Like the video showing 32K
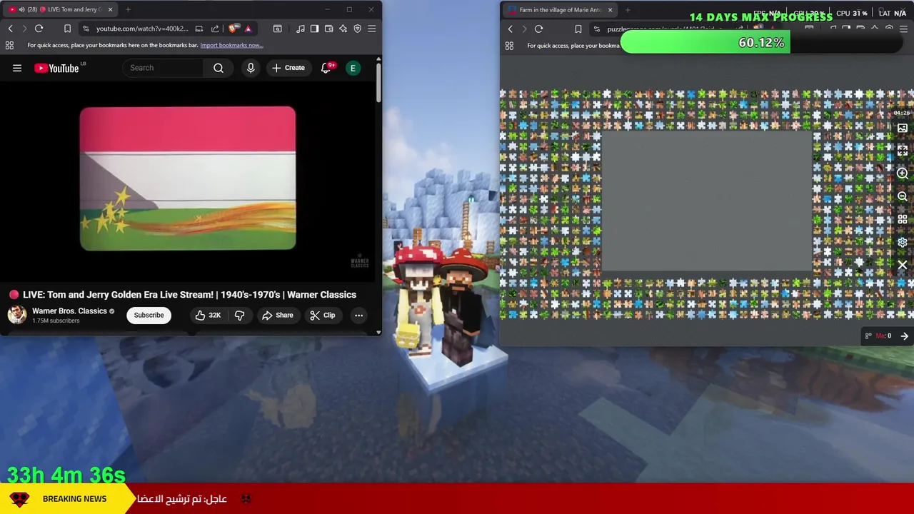The width and height of the screenshot is (914, 514). 209,315
